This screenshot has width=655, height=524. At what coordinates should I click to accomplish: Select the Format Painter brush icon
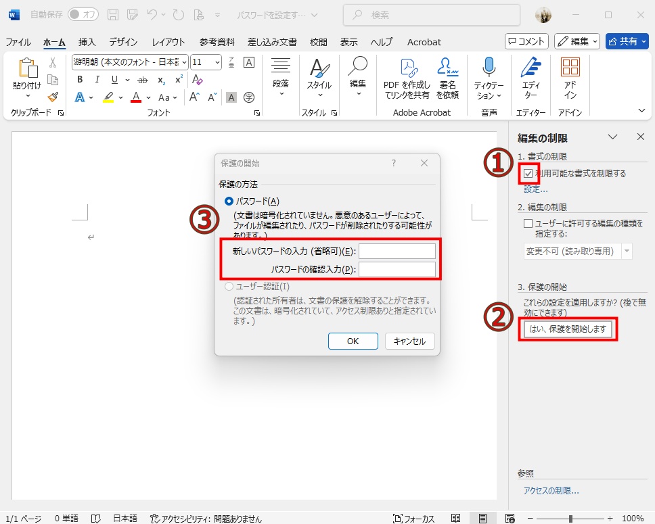(53, 97)
